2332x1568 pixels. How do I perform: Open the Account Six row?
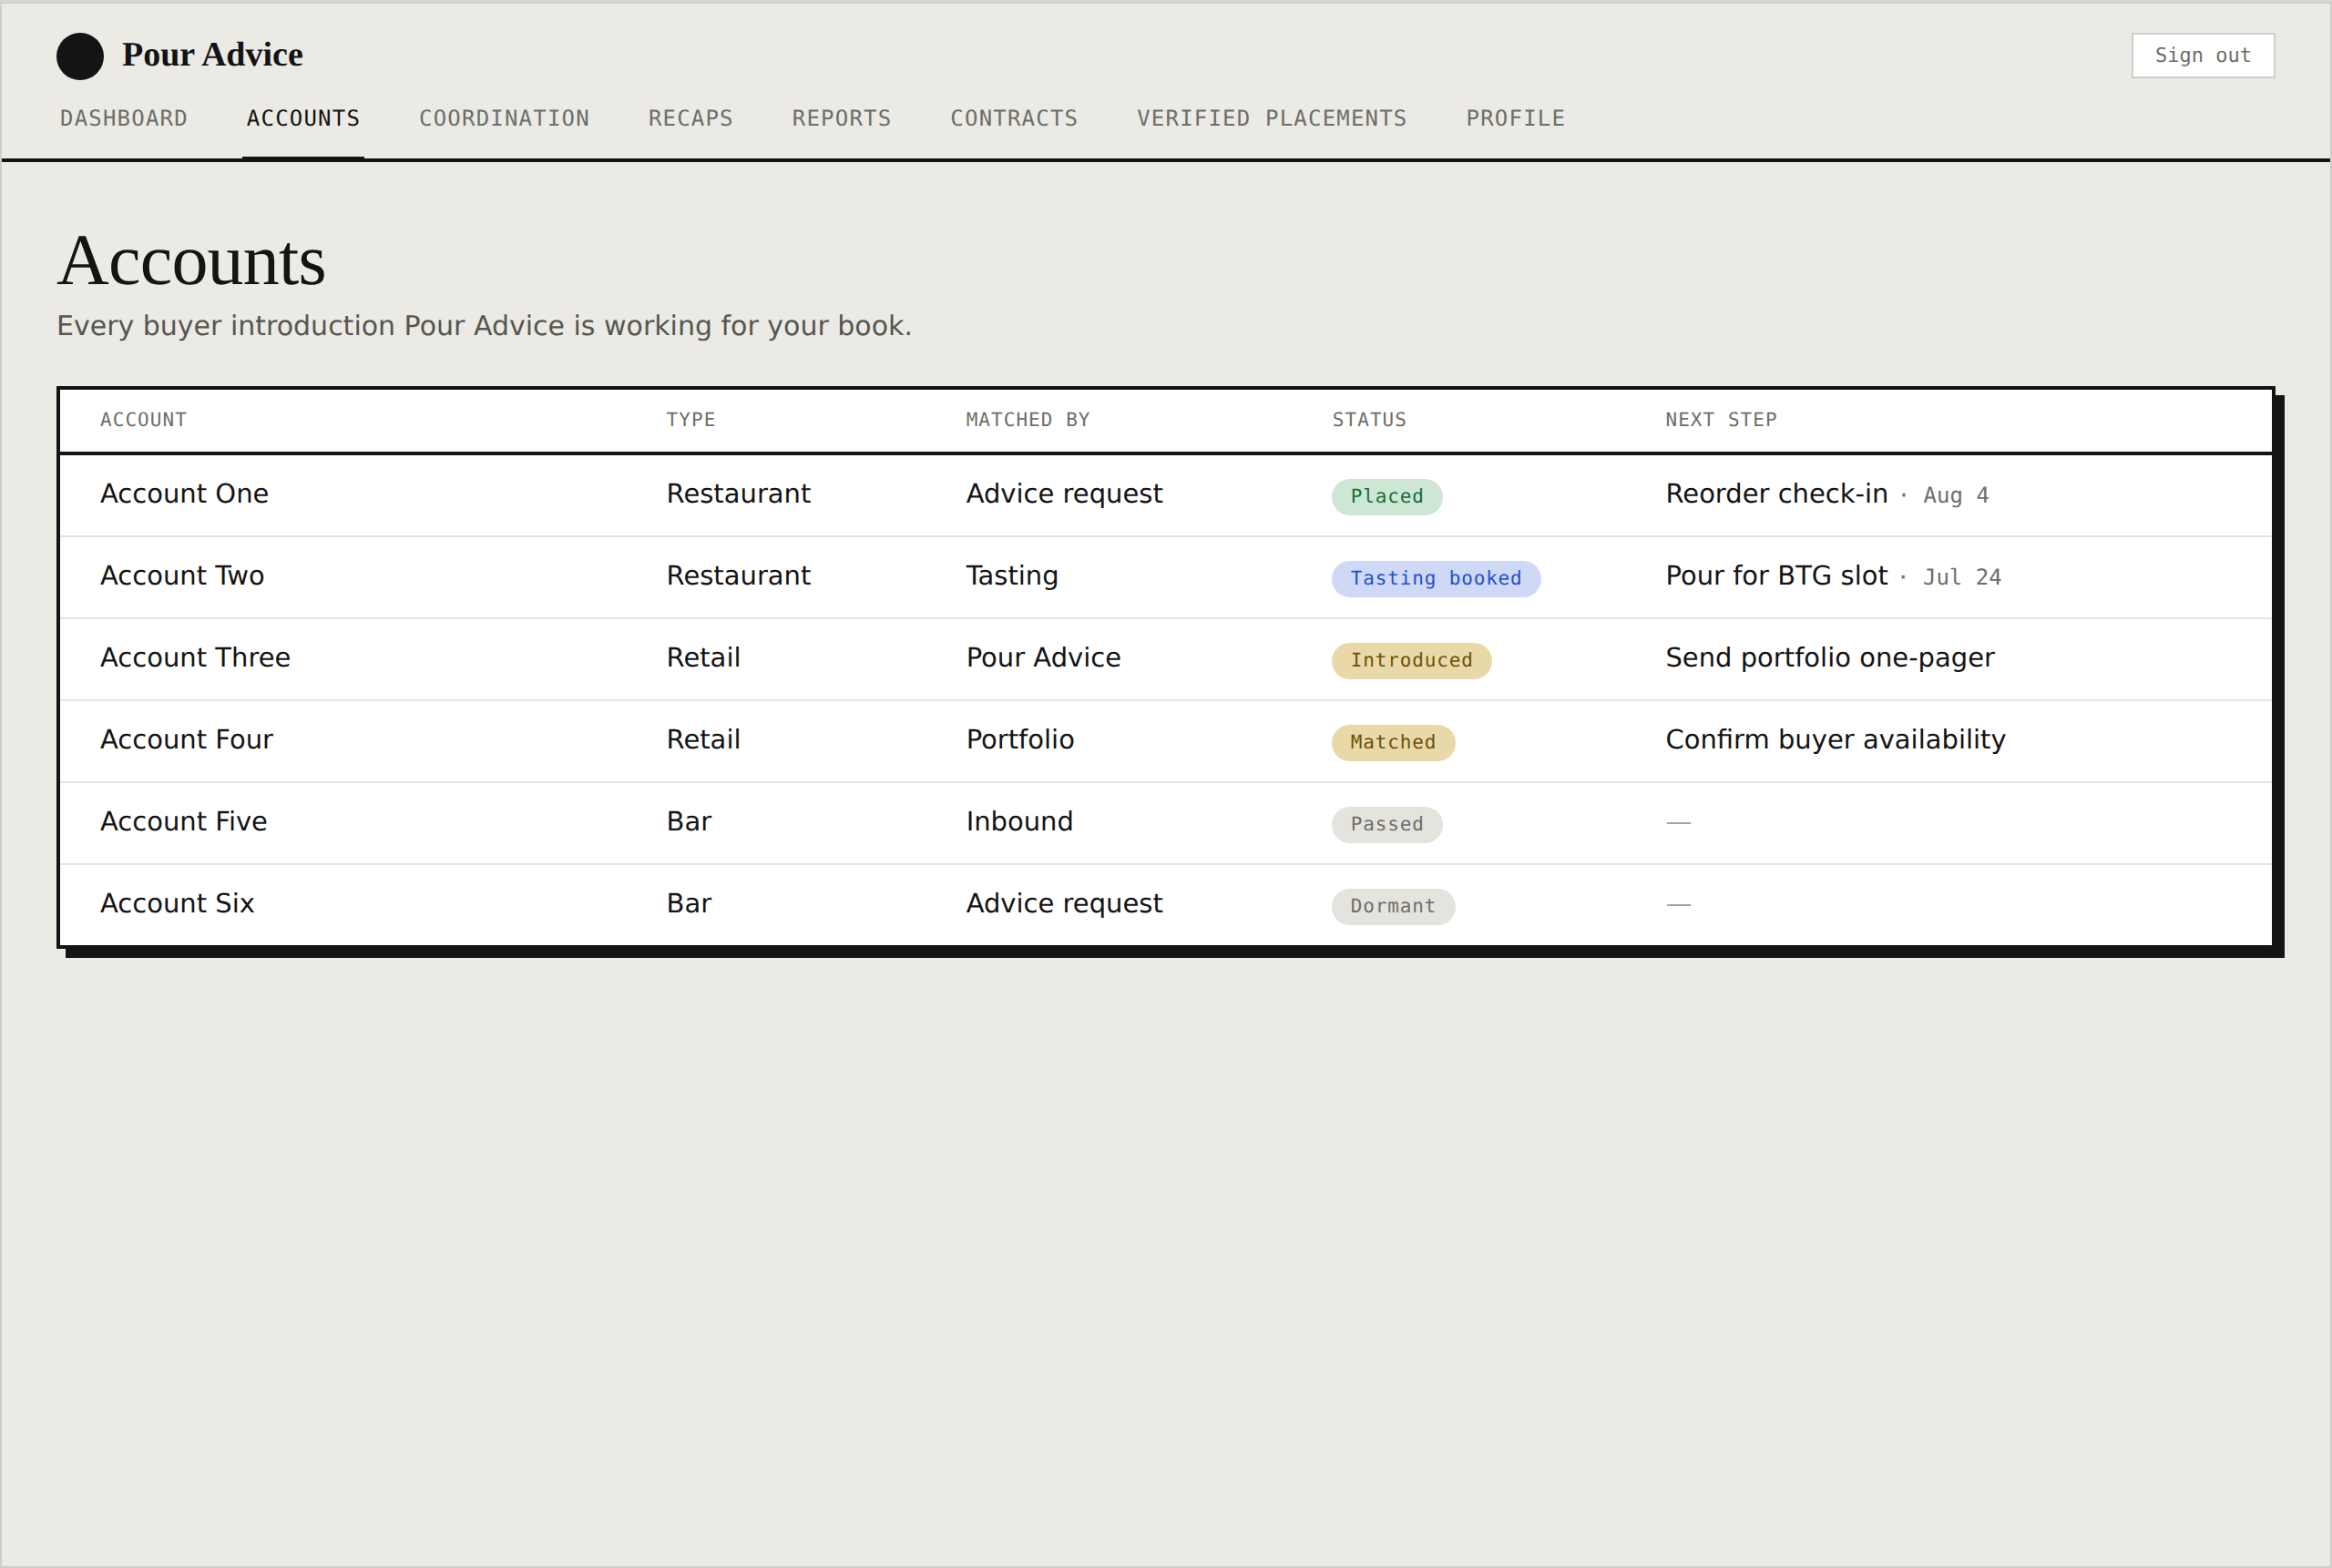pos(1165,905)
